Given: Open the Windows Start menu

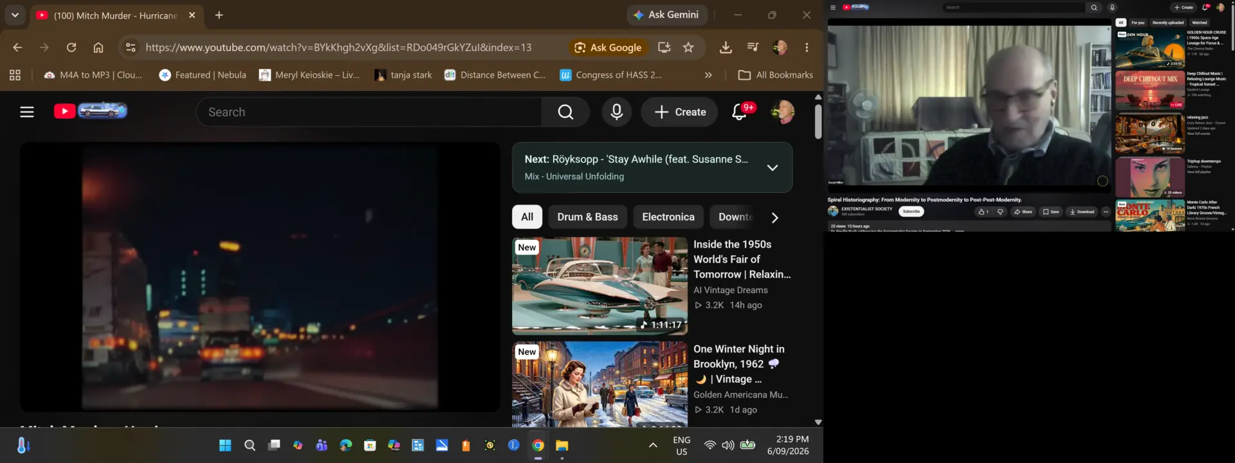Looking at the screenshot, I should (225, 446).
